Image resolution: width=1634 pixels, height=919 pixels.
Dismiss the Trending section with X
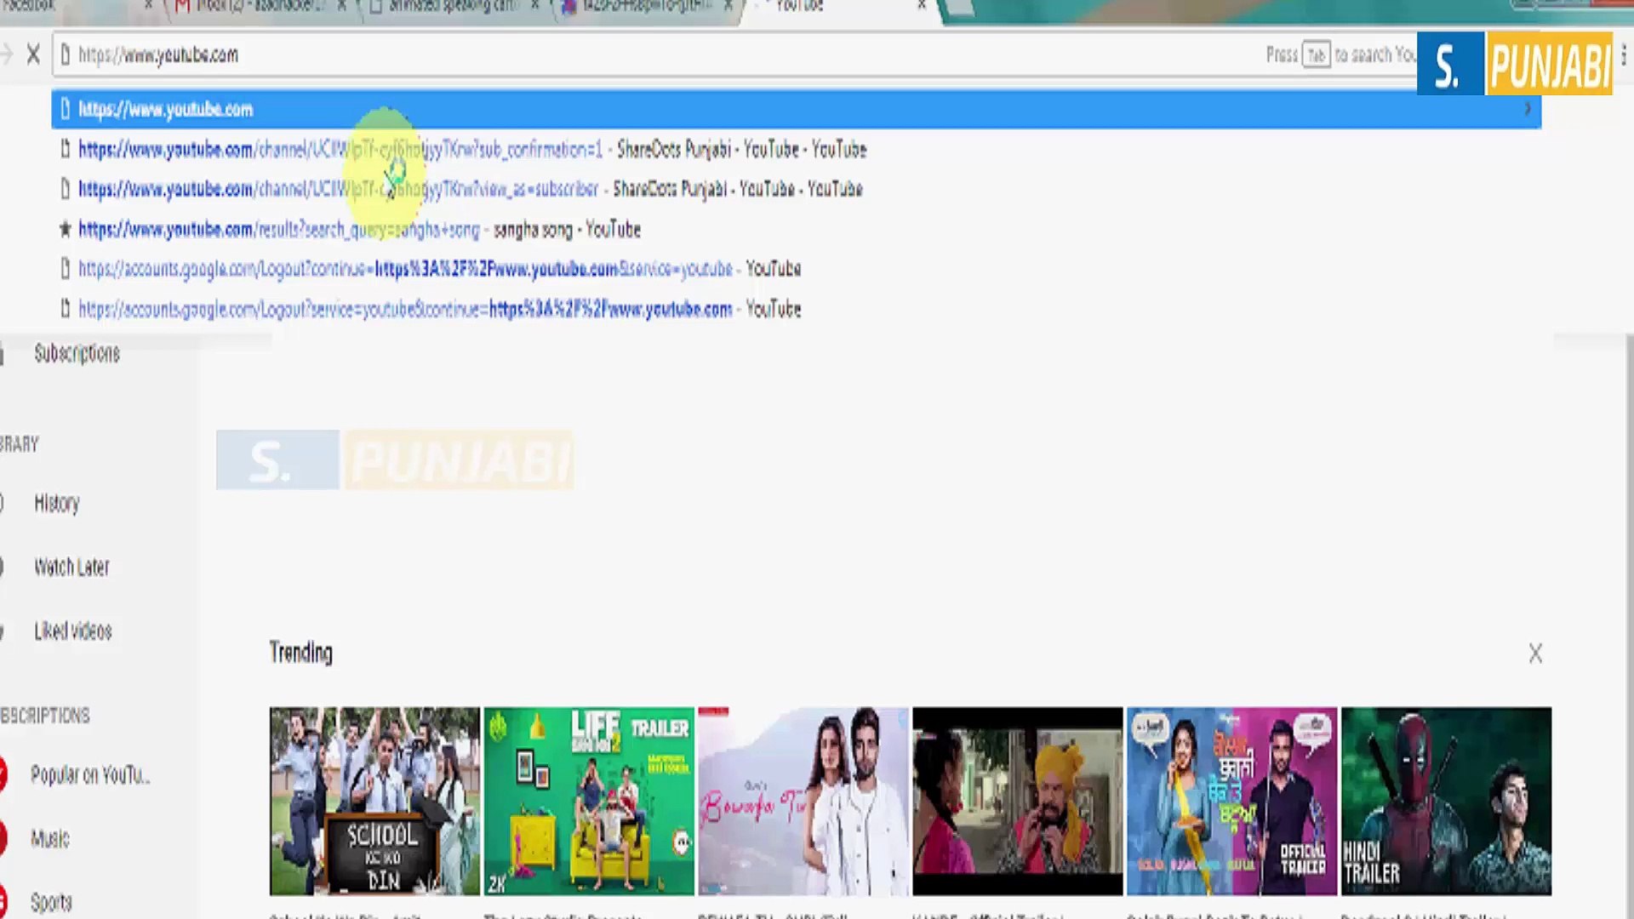1535,654
